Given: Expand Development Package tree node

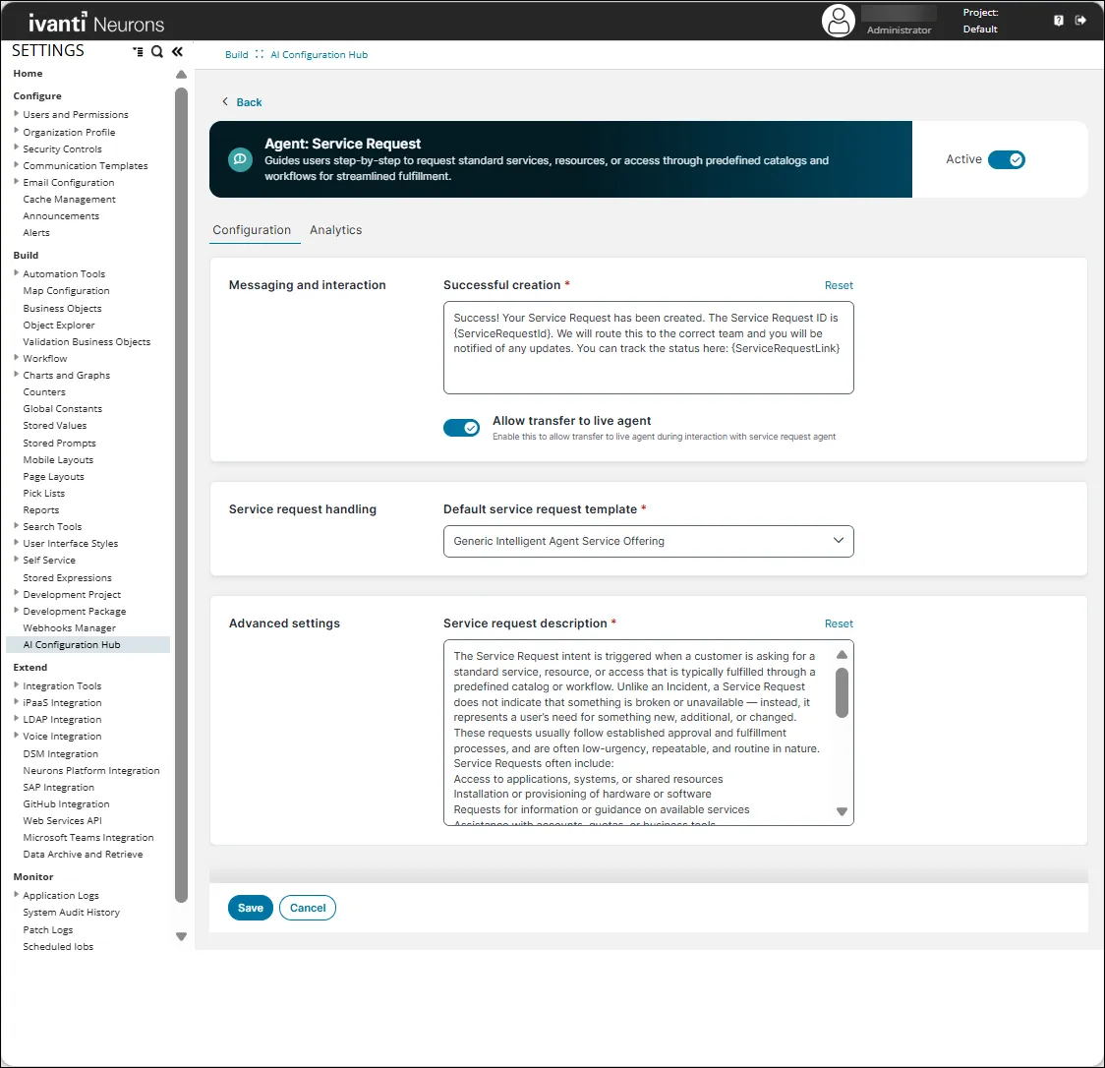Looking at the screenshot, I should (x=16, y=610).
